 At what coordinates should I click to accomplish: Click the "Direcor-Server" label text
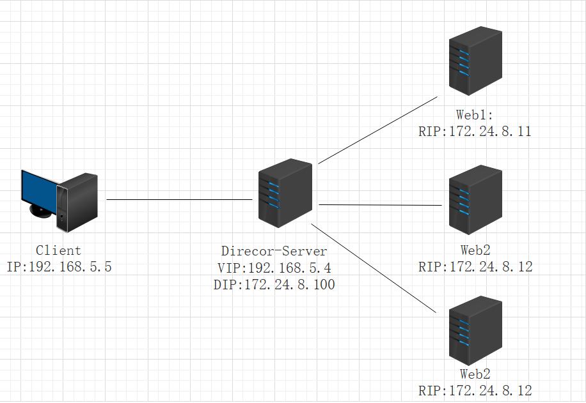pos(274,251)
